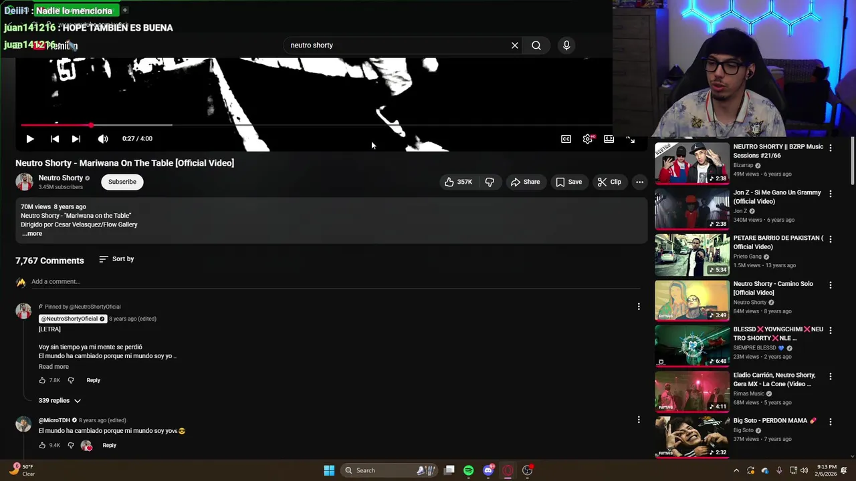Click the Add a comment field
The image size is (856, 481).
pyautogui.click(x=334, y=282)
